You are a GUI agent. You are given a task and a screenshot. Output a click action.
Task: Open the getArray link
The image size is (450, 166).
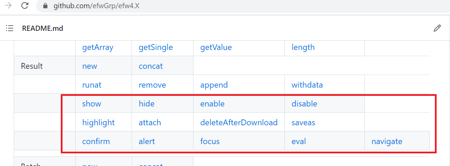tap(98, 47)
